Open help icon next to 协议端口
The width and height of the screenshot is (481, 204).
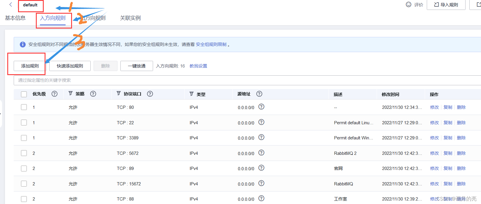150,94
